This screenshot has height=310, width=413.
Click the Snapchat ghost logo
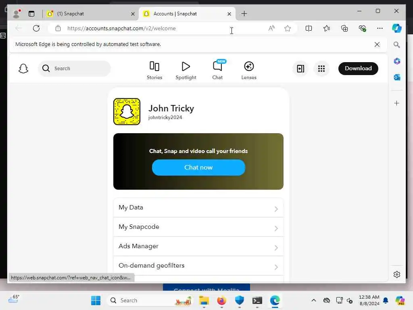point(23,69)
